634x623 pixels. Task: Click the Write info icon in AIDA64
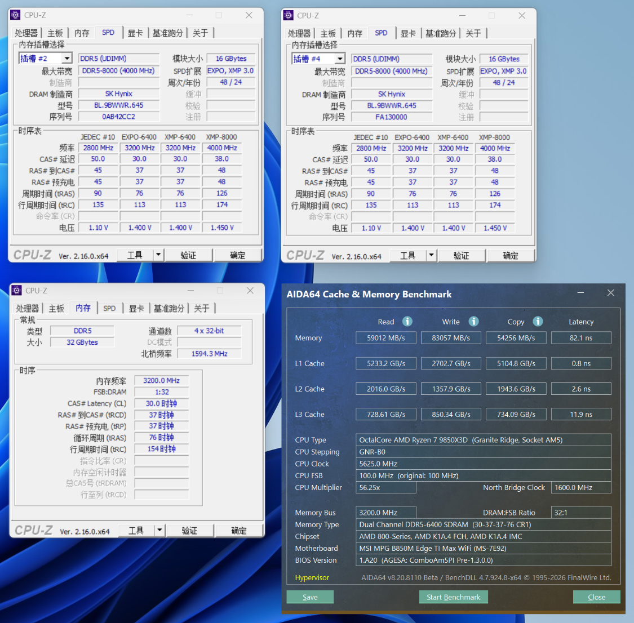point(473,321)
